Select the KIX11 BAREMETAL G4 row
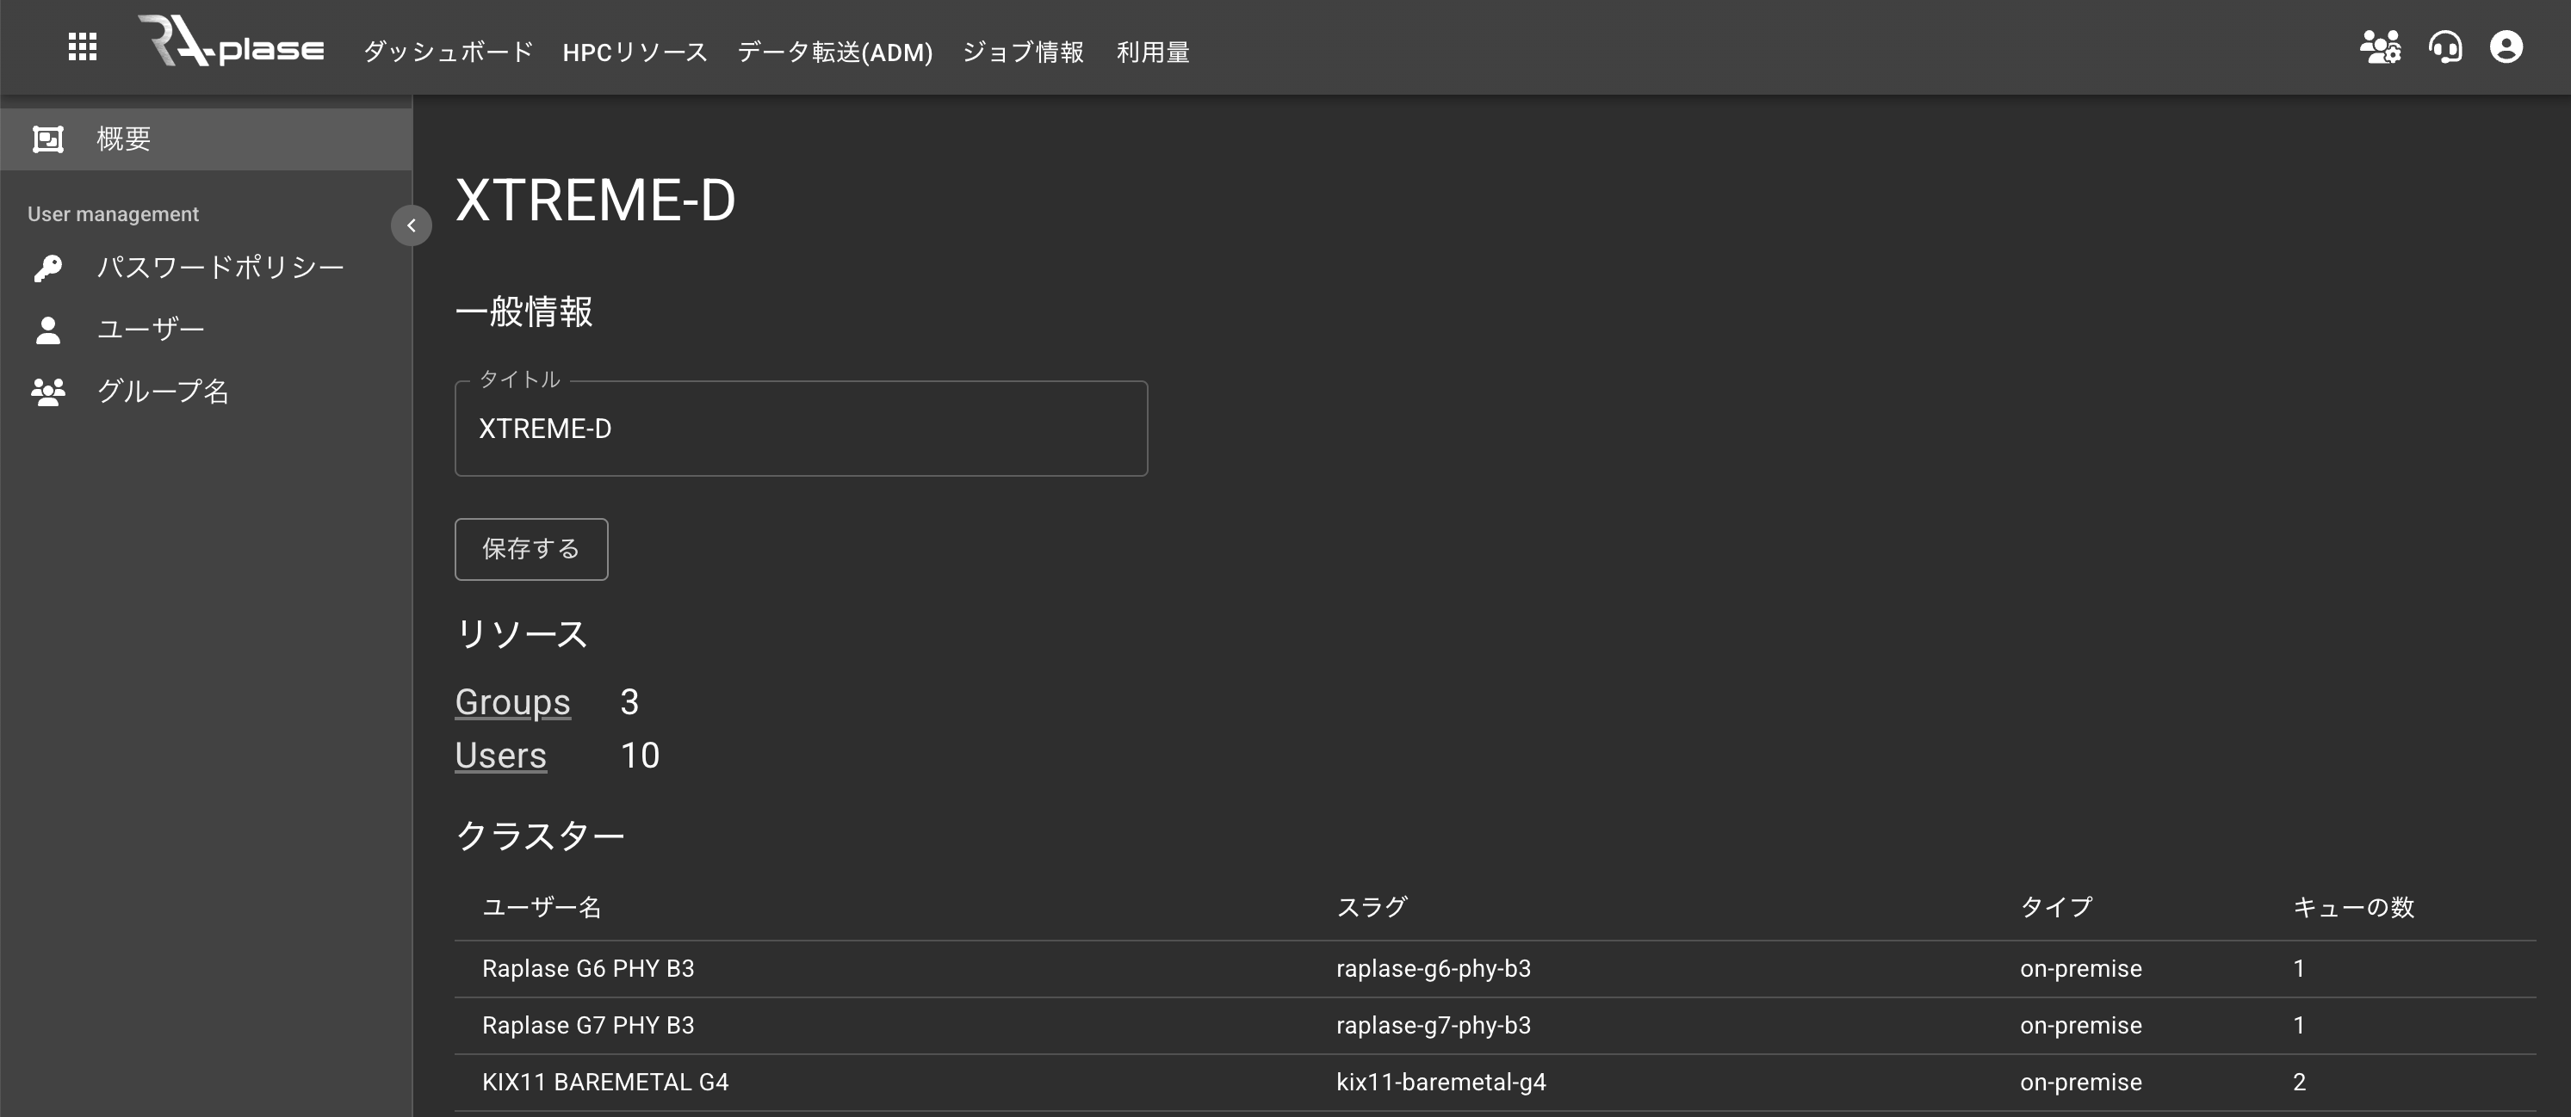Viewport: 2571px width, 1117px height. pyautogui.click(x=1495, y=1082)
